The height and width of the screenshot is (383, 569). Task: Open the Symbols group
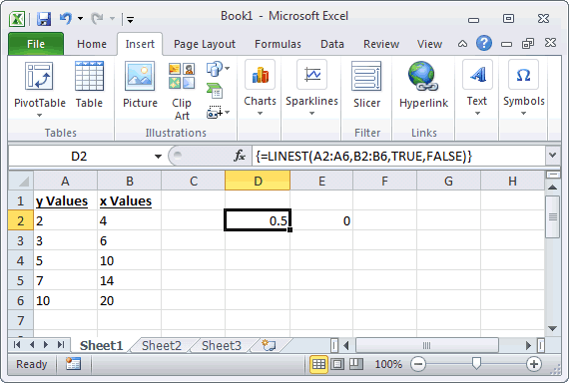(524, 88)
